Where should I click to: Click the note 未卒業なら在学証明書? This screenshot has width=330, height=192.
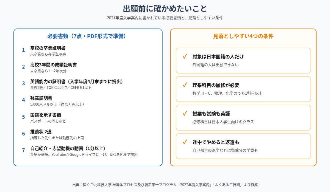[48, 54]
